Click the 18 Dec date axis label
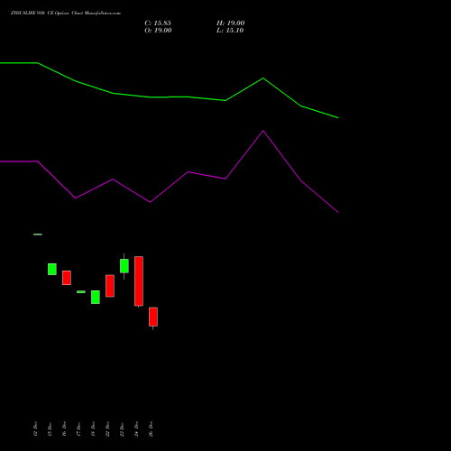Viewport: 451px width, 451px height. [93, 428]
